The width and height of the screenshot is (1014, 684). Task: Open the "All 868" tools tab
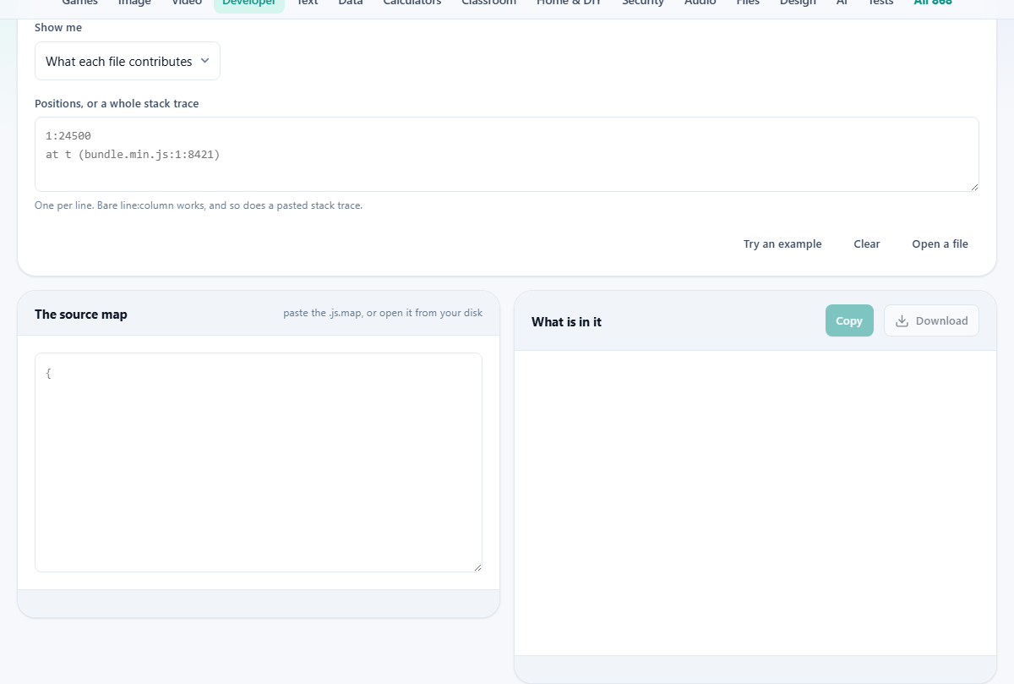[933, 3]
